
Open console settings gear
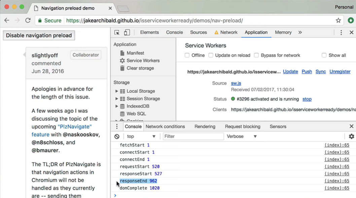[x=352, y=136]
